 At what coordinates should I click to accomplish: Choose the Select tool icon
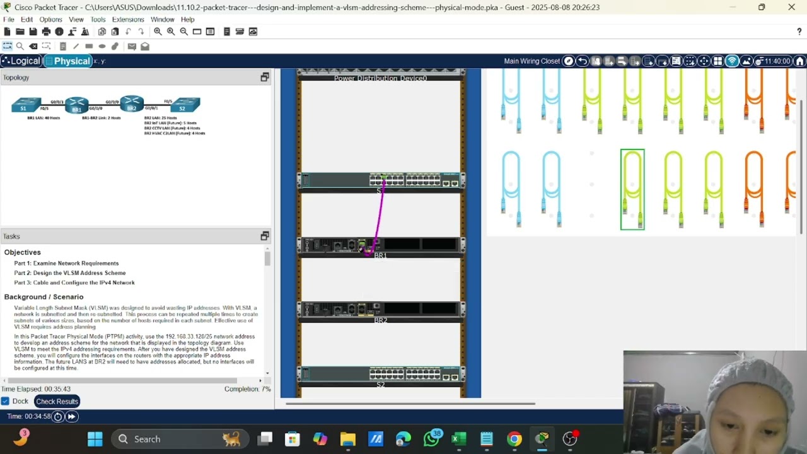click(8, 46)
